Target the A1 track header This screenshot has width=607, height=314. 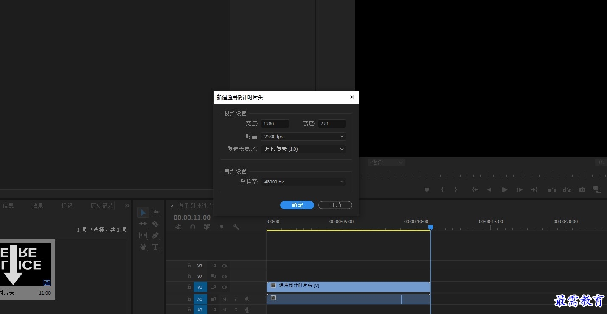pyautogui.click(x=200, y=299)
